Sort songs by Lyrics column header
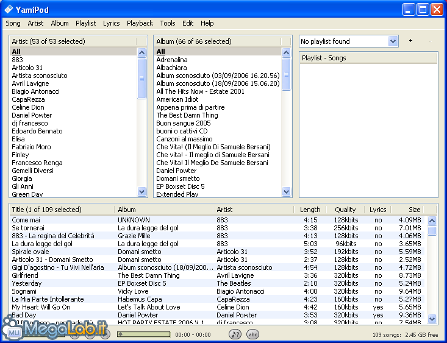 (x=377, y=210)
